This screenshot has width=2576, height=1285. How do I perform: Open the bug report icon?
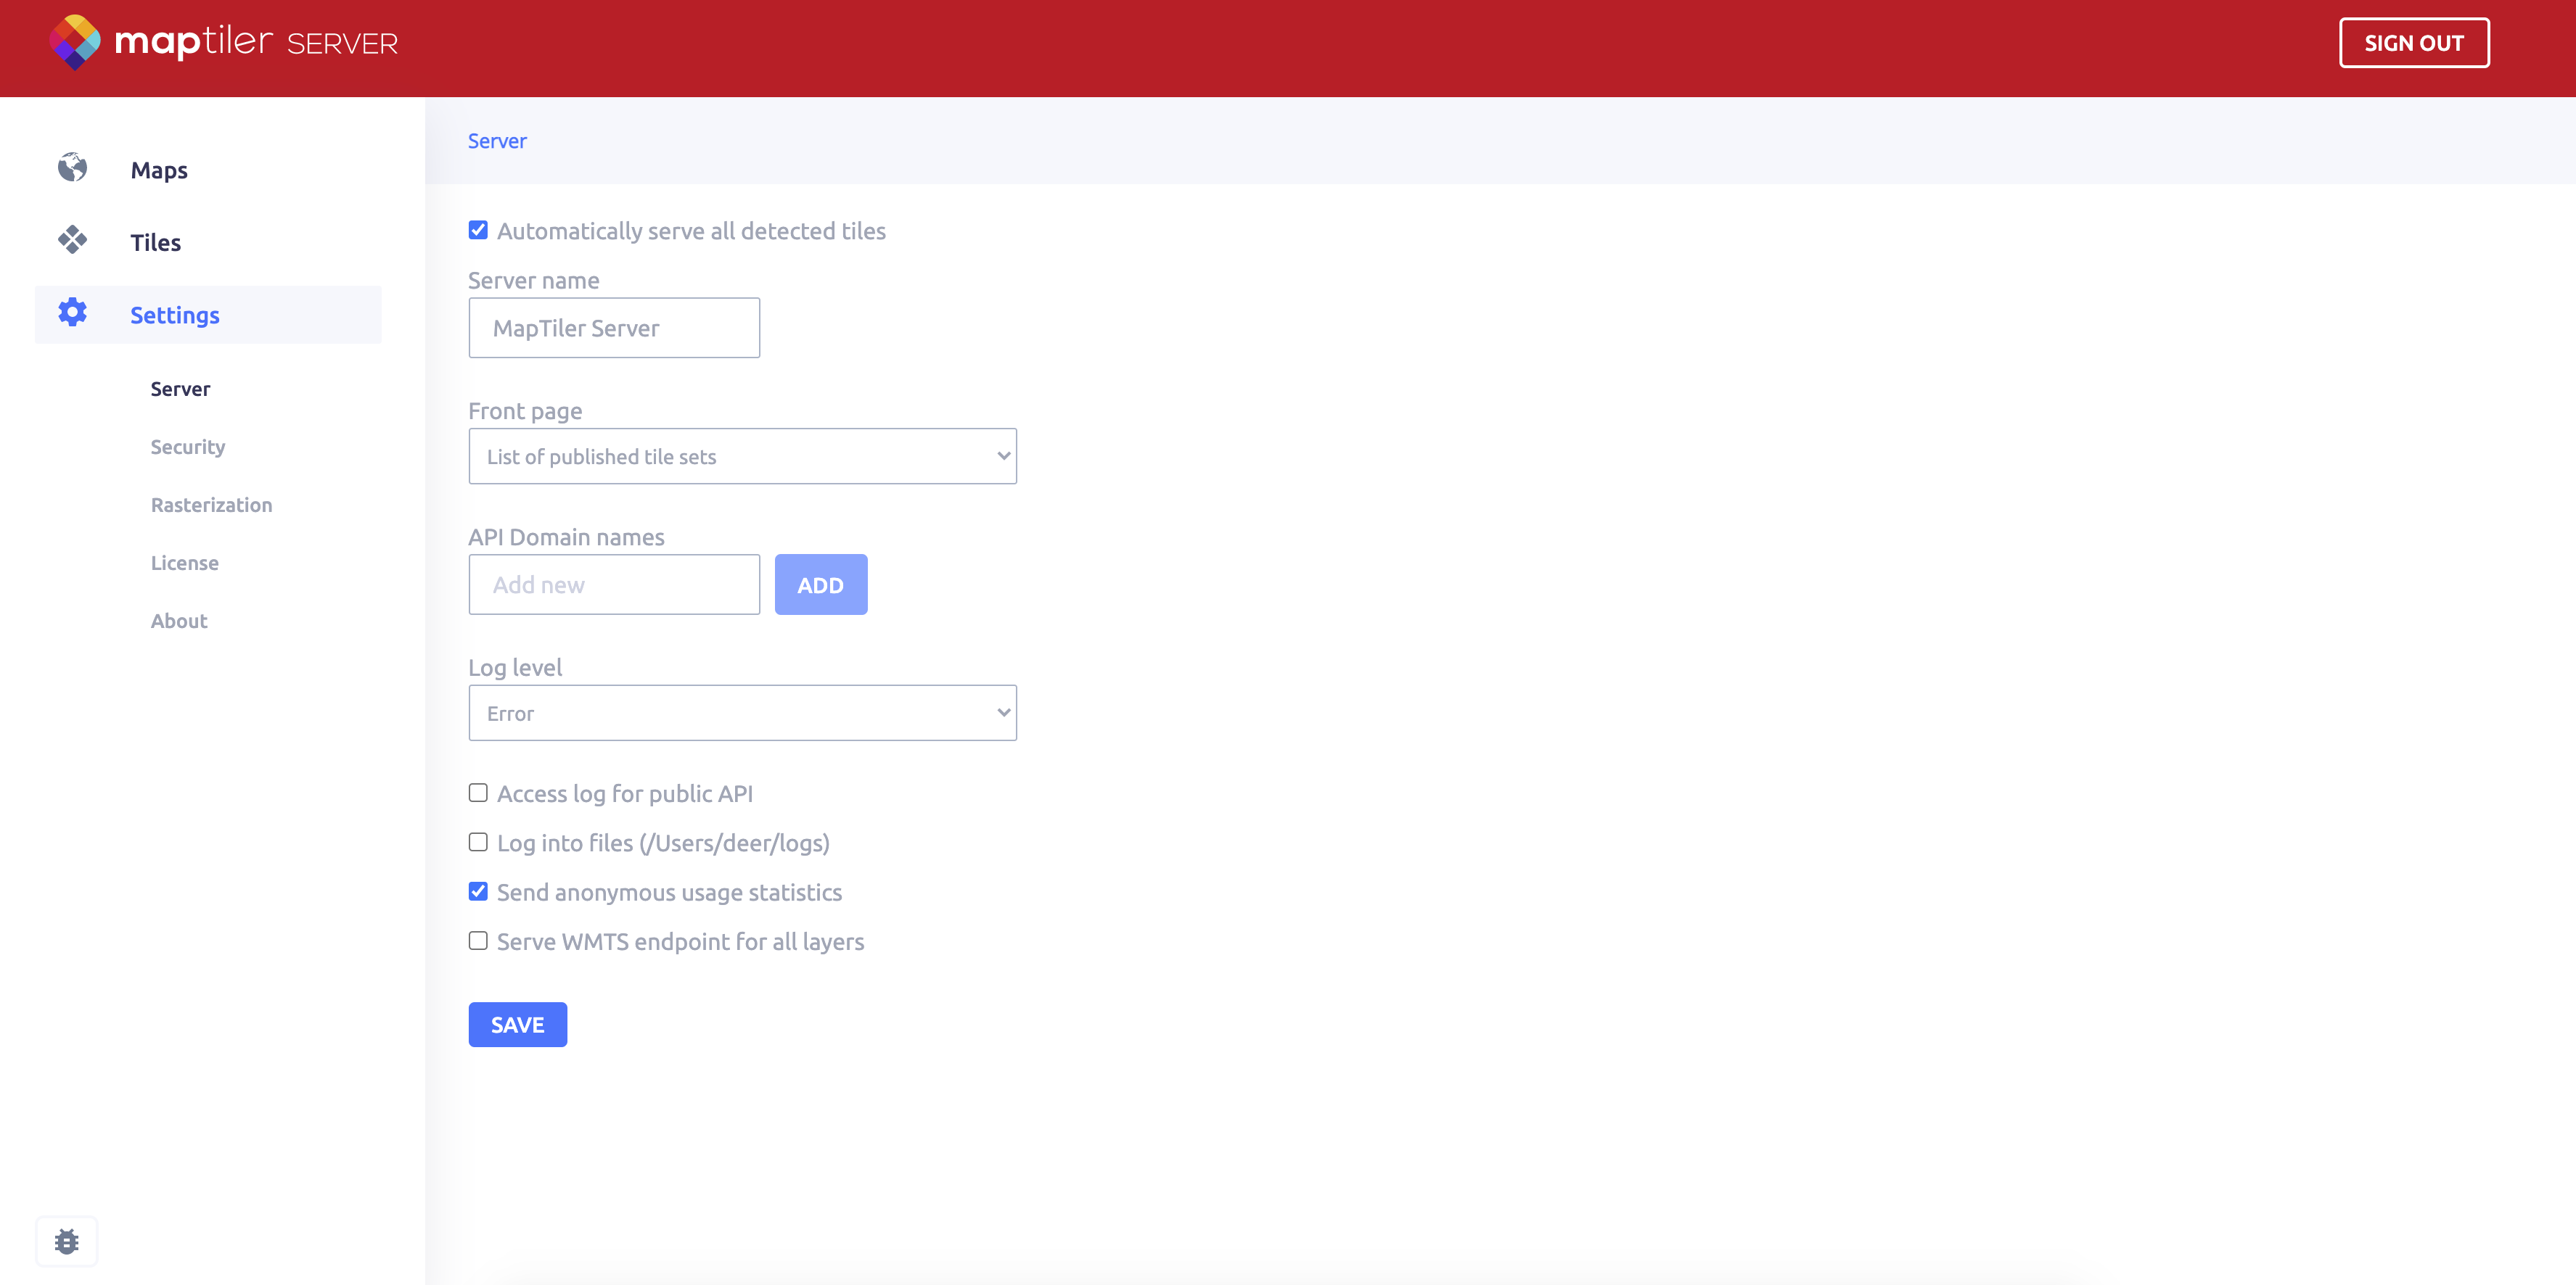[67, 1241]
